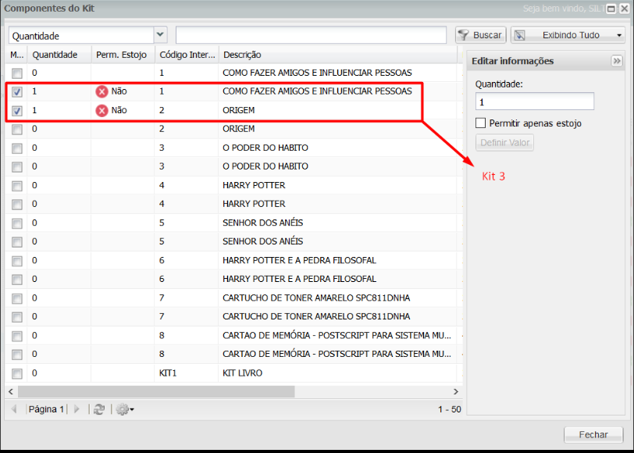This screenshot has width=634, height=453.
Task: Click the Quantidade filter combo text box
Action: [x=81, y=35]
